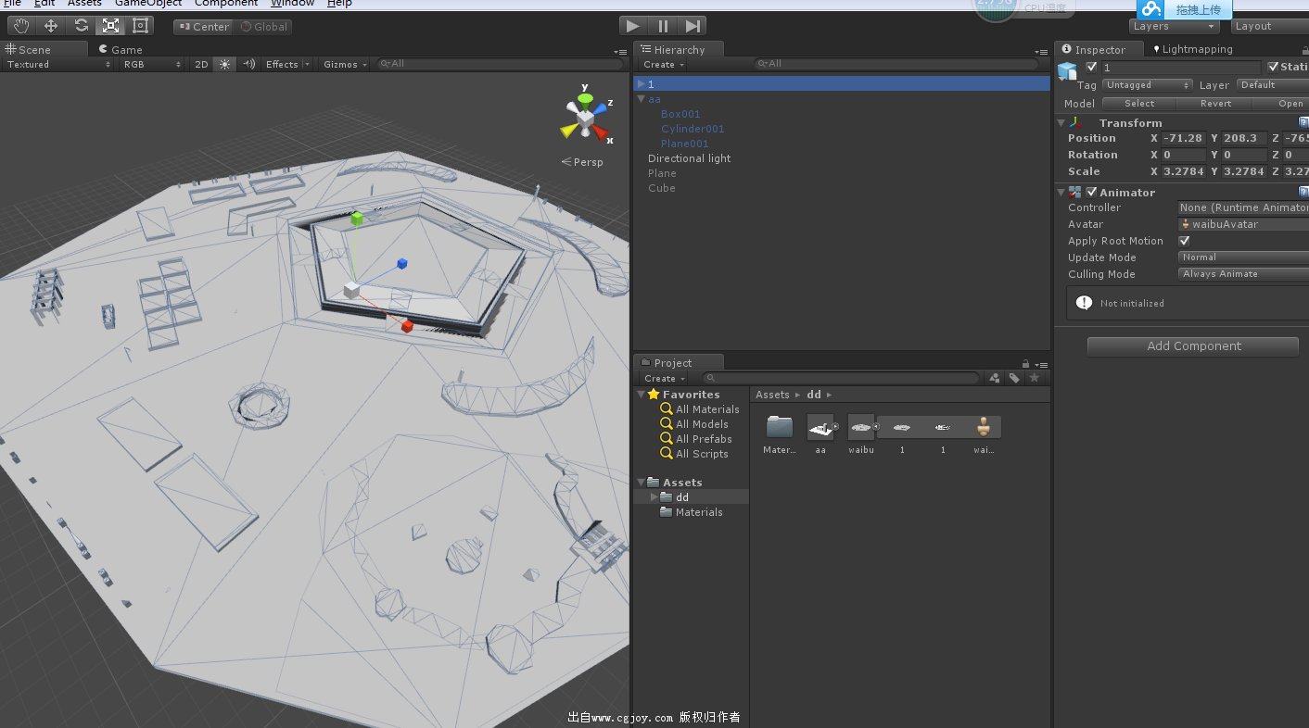Image resolution: width=1309 pixels, height=728 pixels.
Task: Click Search by Type icon in Project panel
Action: coord(995,378)
